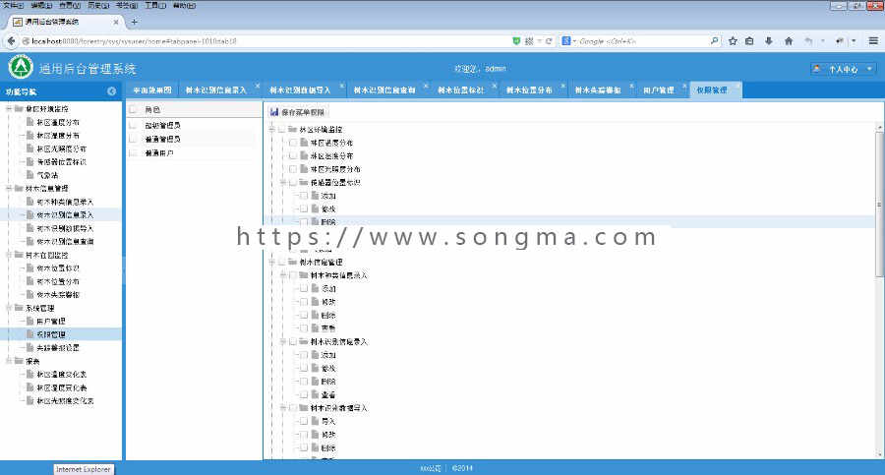Check 添加 under 传感器位置标识
Screen dimensions: 885x475
[x=304, y=196]
